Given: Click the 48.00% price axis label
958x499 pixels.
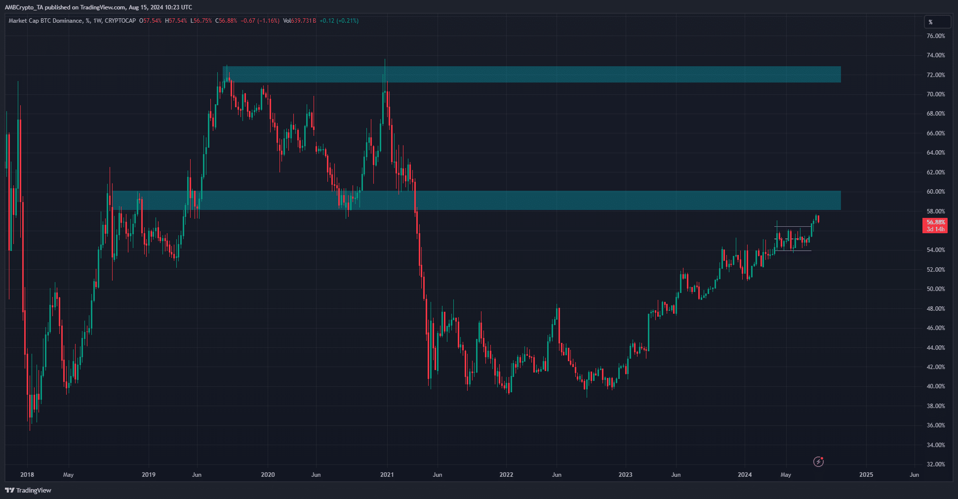Looking at the screenshot, I should 936,309.
